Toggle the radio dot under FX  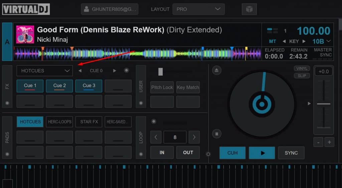7,103
